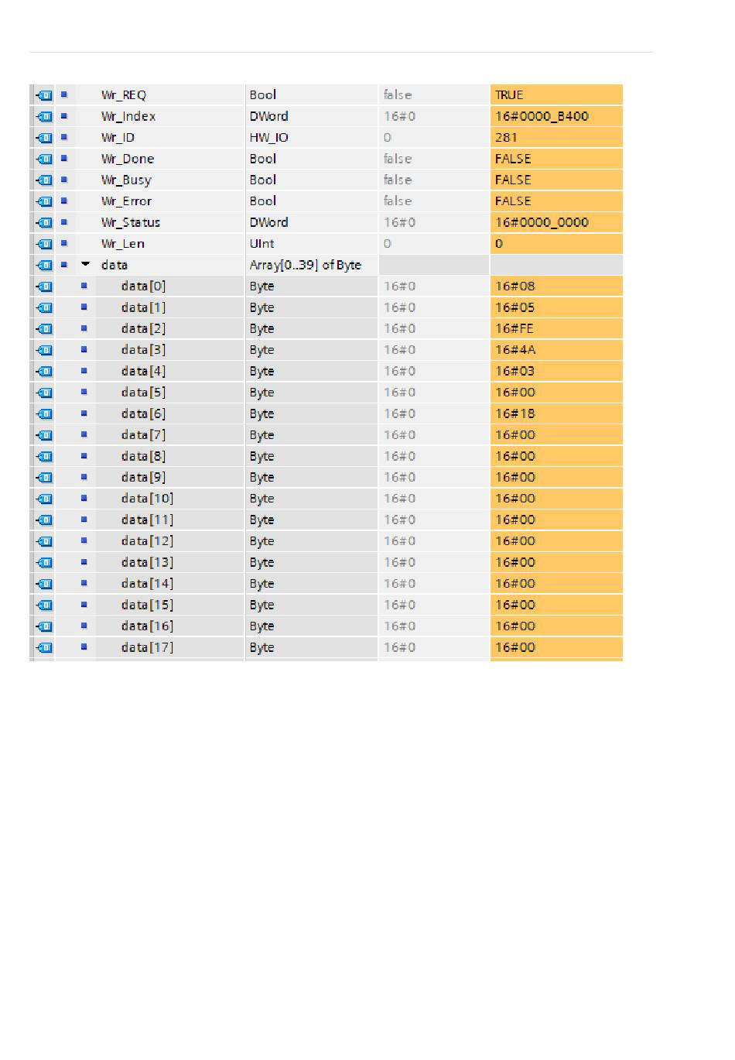Click the tag icon in the data[10] row
The width and height of the screenshot is (735, 1060).
click(44, 499)
